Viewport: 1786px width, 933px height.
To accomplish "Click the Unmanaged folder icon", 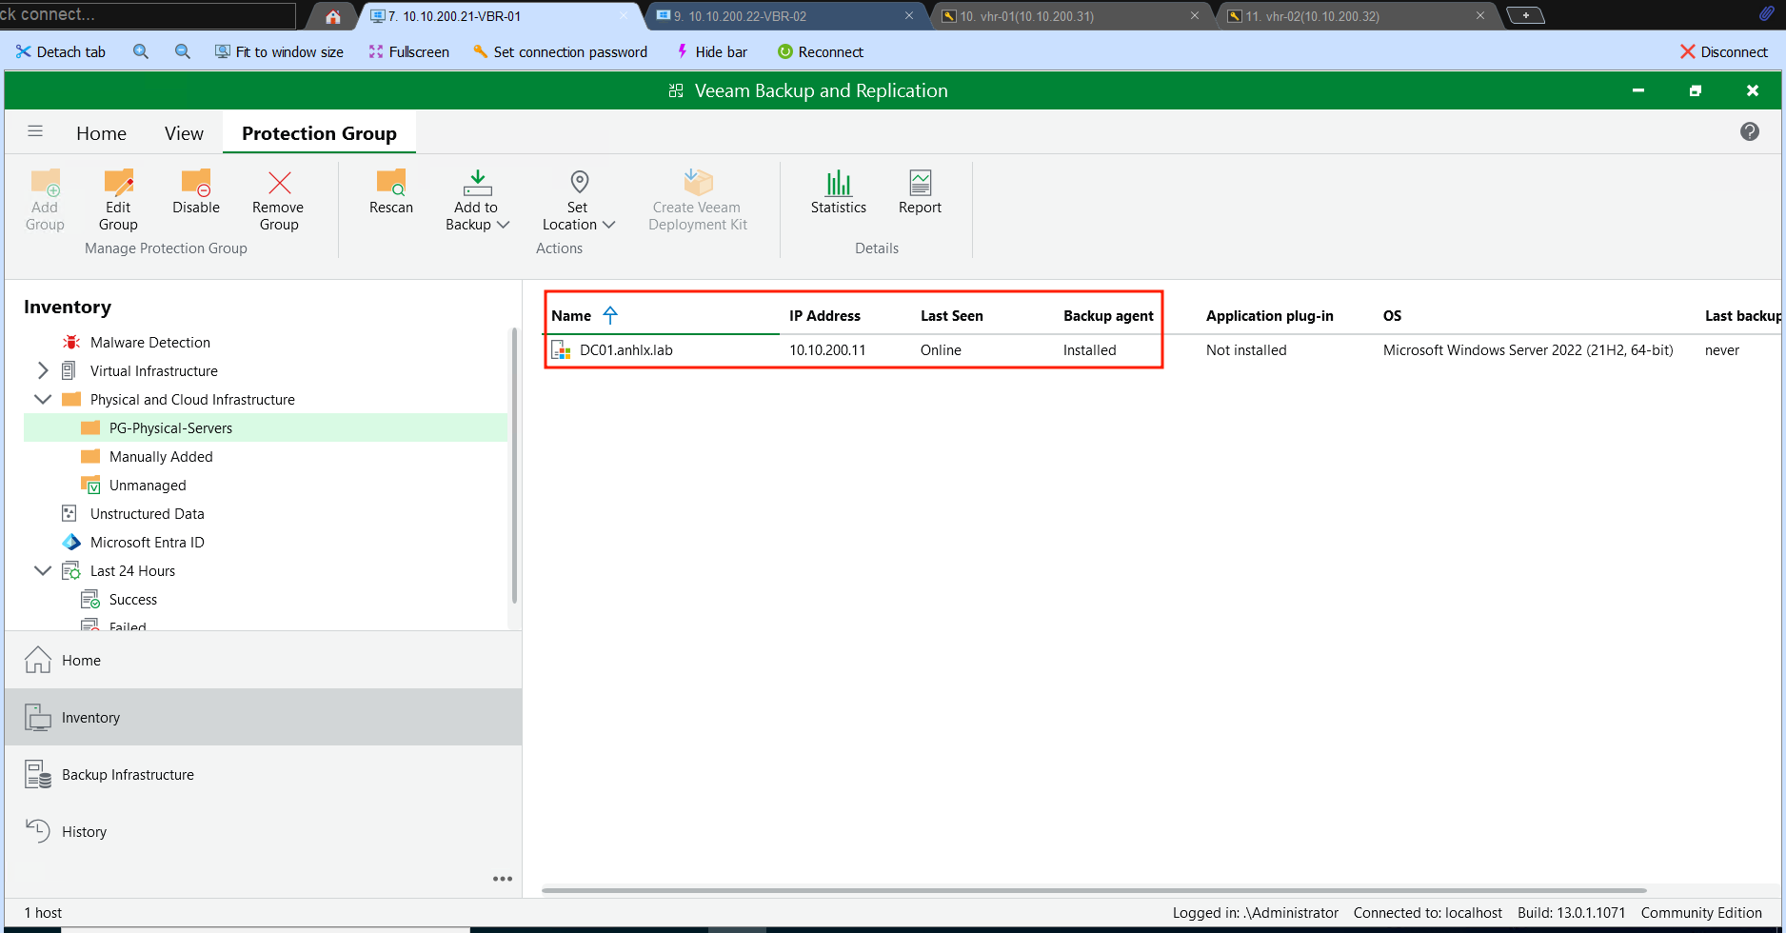I will (90, 485).
